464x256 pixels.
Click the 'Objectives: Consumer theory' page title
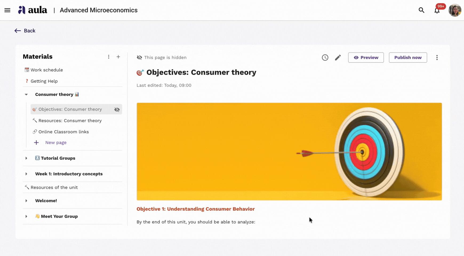[201, 72]
